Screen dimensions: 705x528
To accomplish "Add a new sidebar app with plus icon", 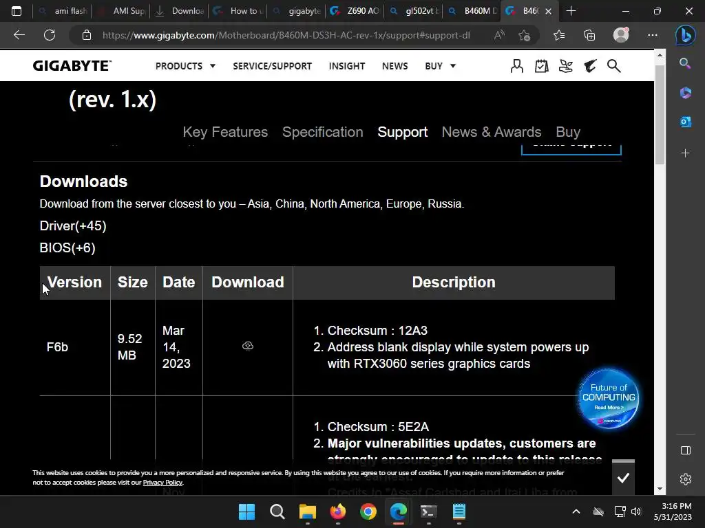I will (x=685, y=153).
